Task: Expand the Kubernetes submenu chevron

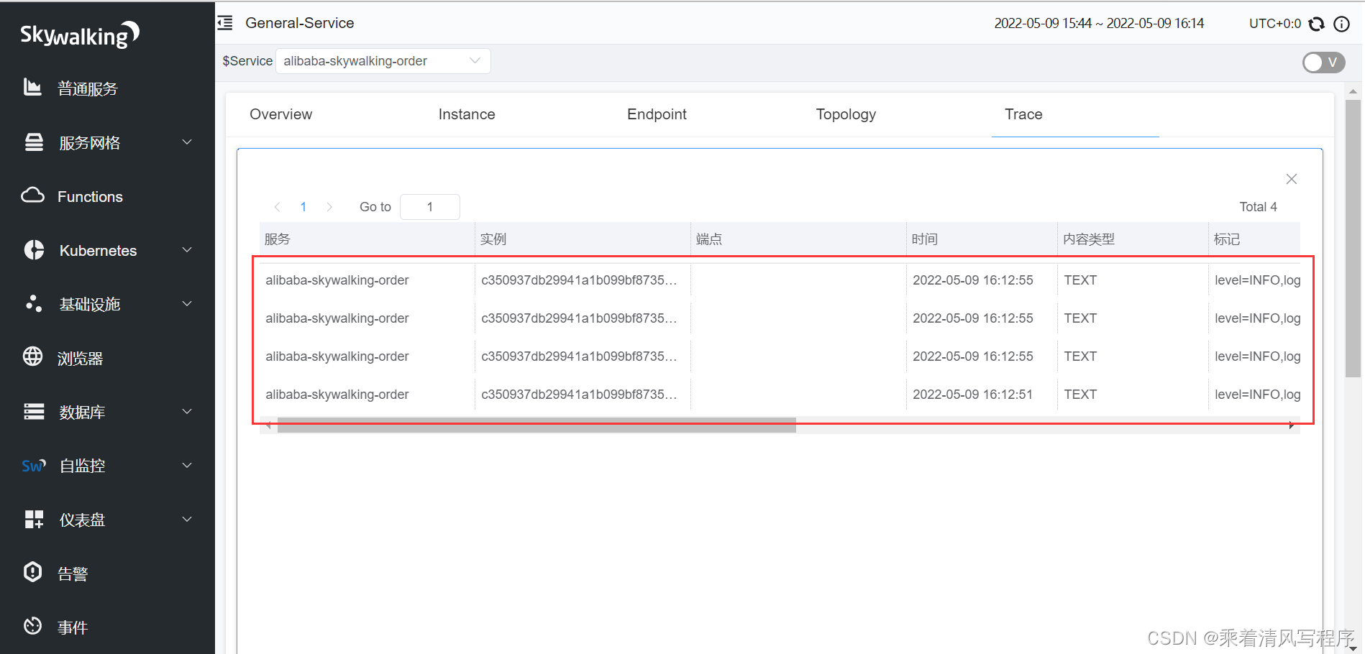Action: pos(187,250)
